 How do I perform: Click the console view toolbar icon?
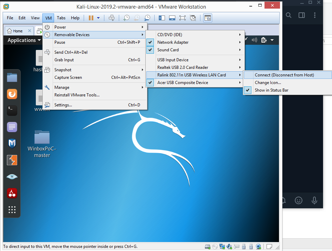[x=207, y=18]
